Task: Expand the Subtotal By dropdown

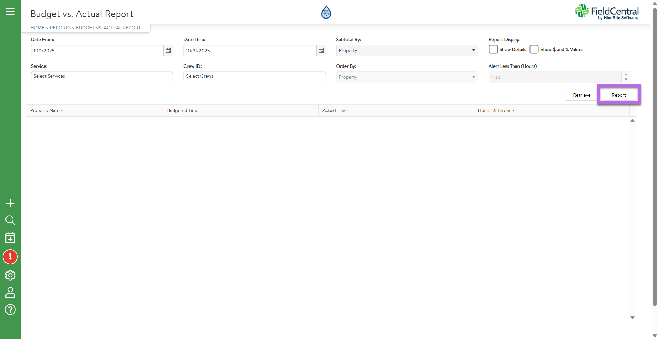Action: coord(407,50)
